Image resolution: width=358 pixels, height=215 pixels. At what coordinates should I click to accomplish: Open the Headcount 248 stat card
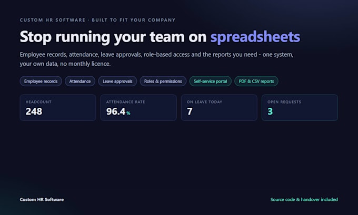(58, 108)
